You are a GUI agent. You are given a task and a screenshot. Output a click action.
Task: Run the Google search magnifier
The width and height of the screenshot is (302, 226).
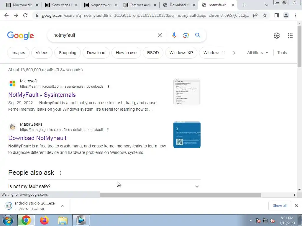198,35
